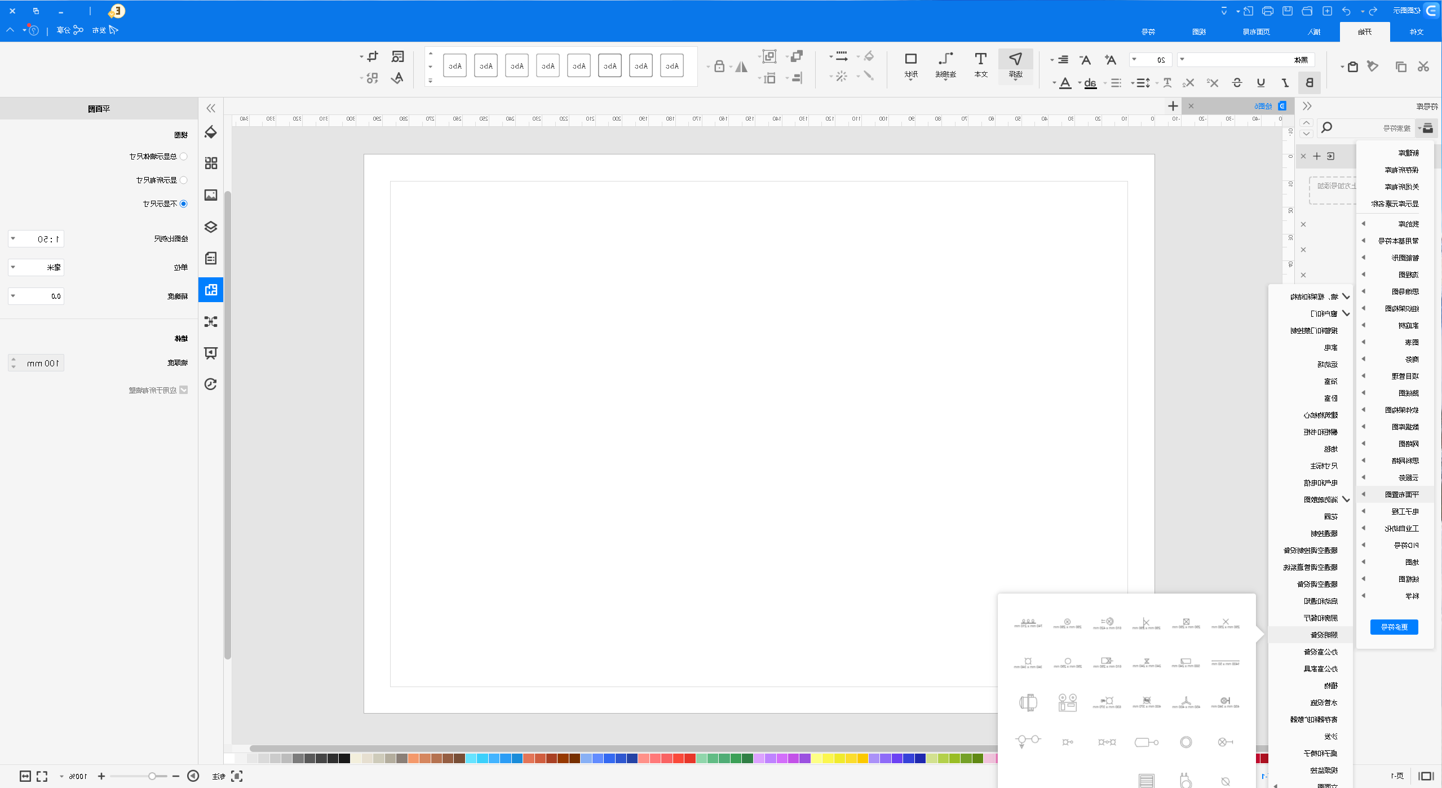
Task: Click the copy icon in ribbon
Action: pos(1401,67)
